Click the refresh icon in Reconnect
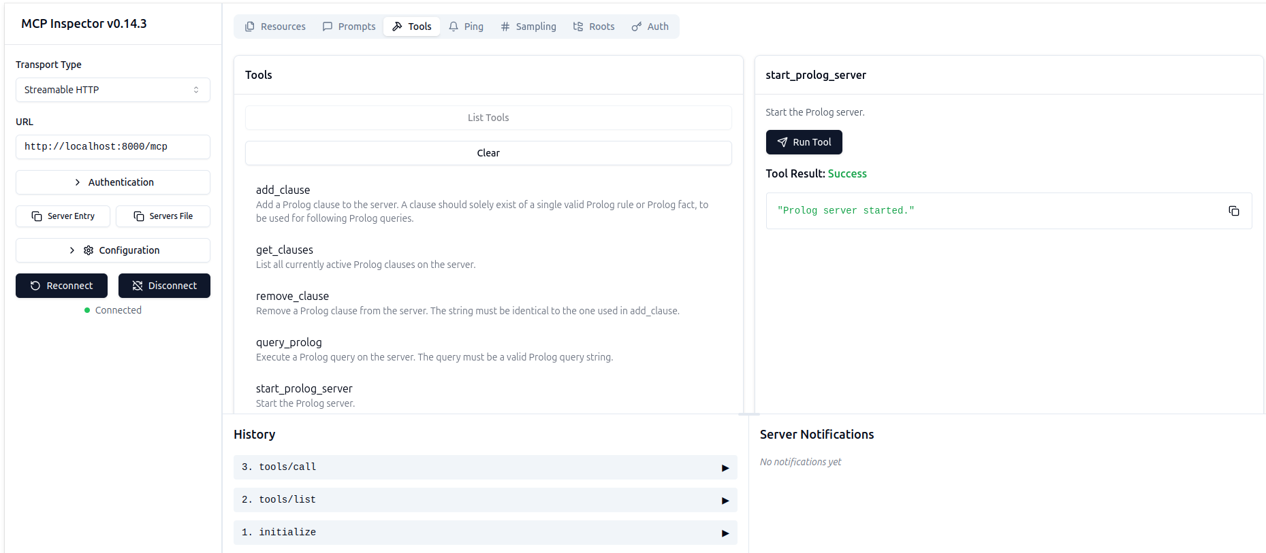 (x=35, y=286)
